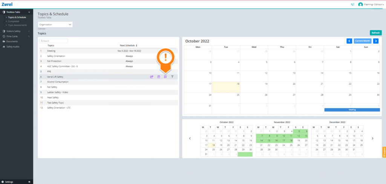Show later months in the mini calendar strip
This screenshot has height=184, width=386.
(x=372, y=138)
